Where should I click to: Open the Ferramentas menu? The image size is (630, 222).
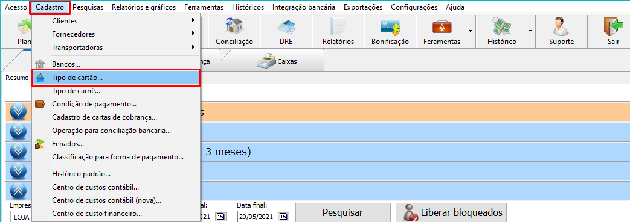[204, 7]
